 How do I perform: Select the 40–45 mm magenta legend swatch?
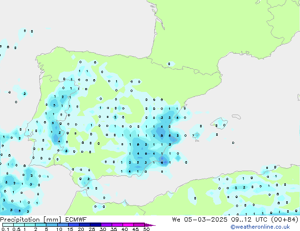(128, 225)
